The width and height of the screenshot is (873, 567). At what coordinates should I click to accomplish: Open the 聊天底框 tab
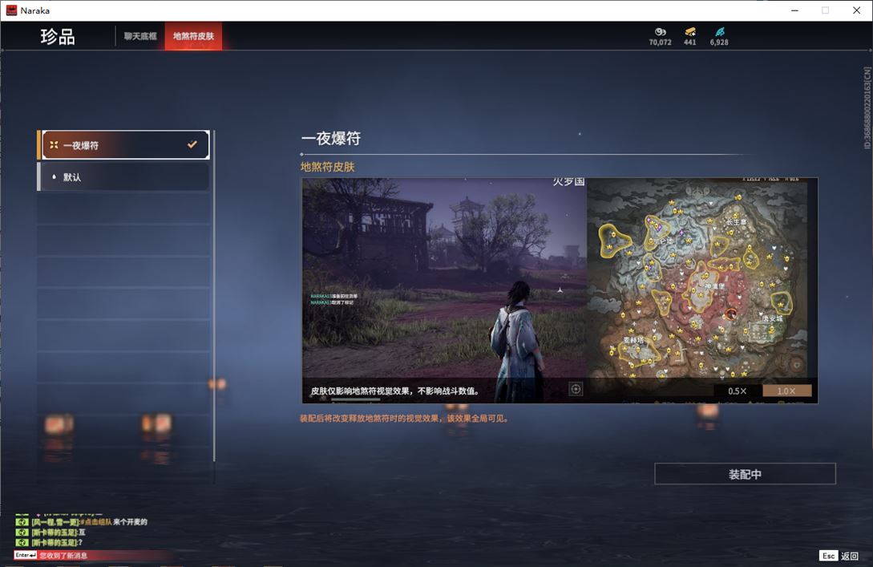[x=140, y=36]
